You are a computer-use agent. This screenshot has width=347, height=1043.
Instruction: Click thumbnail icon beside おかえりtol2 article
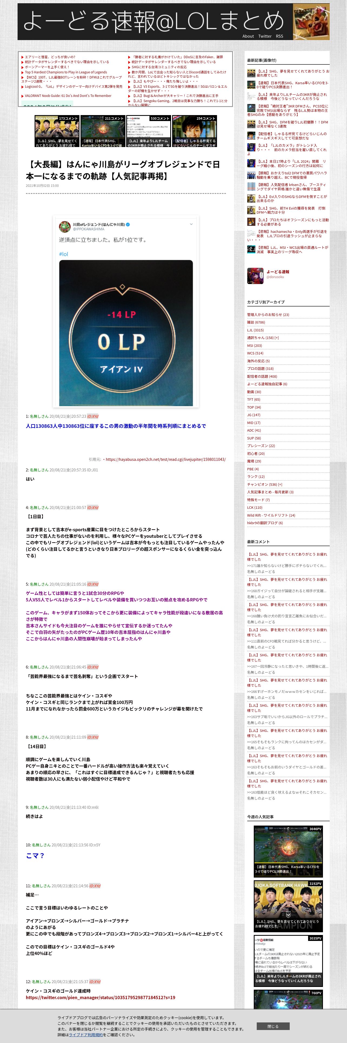(251, 175)
